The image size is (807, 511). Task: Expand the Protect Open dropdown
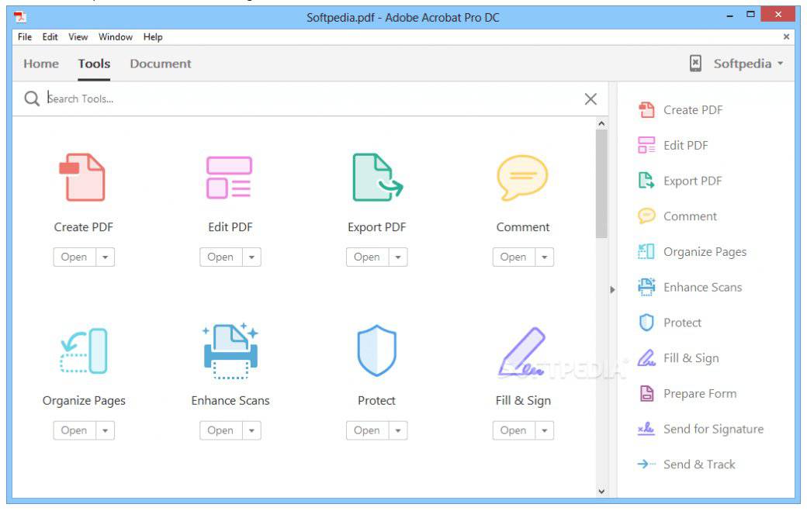397,430
